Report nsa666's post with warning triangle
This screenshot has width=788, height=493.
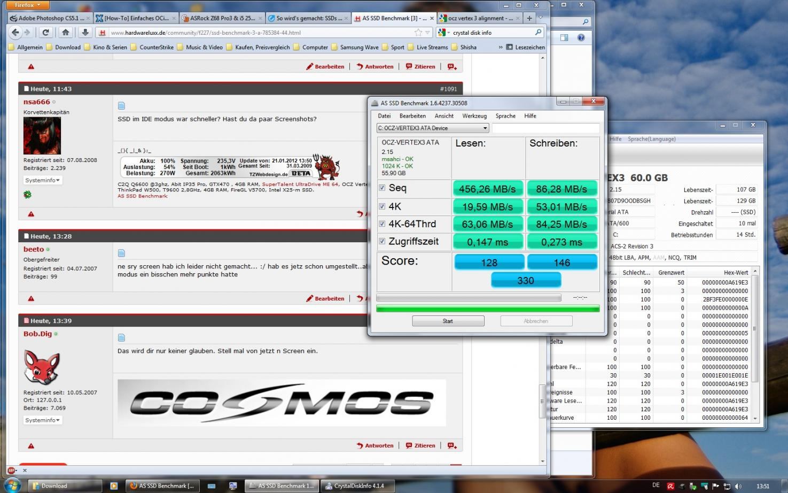pos(31,214)
